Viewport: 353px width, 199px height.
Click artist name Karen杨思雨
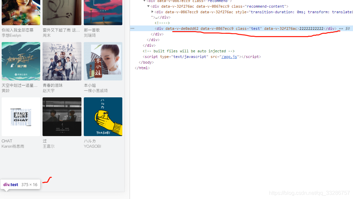click(13, 146)
